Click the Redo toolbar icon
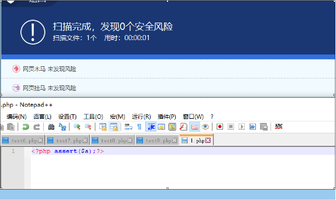336x200 pixels. [x=37, y=127]
